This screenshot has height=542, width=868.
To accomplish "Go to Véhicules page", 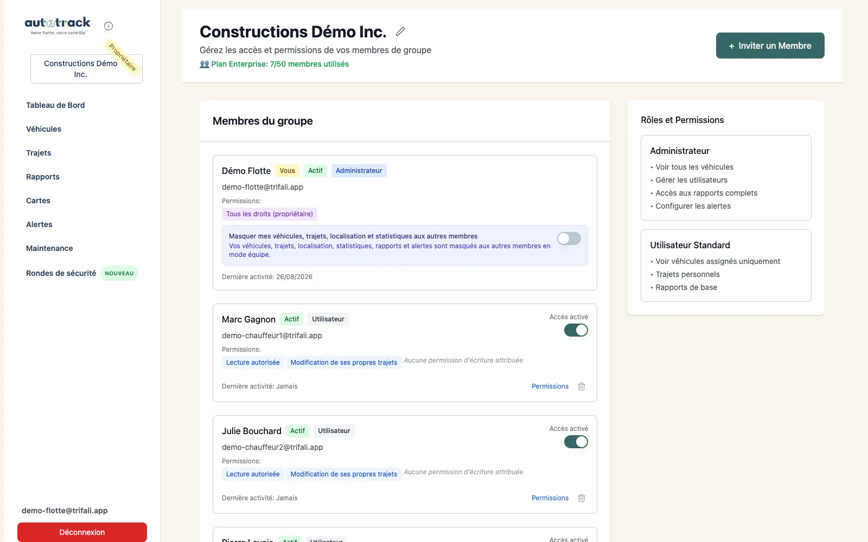I will point(43,129).
